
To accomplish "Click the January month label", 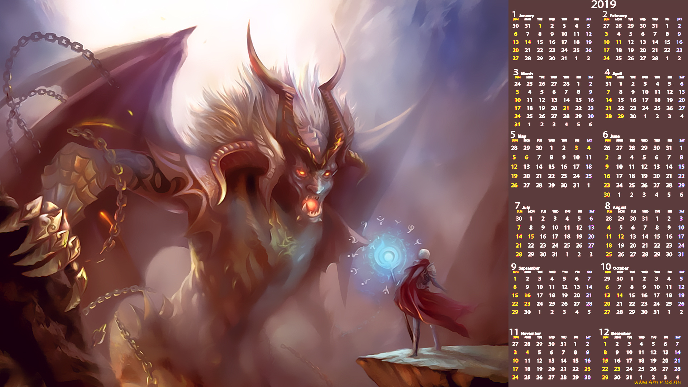I will pyautogui.click(x=526, y=16).
